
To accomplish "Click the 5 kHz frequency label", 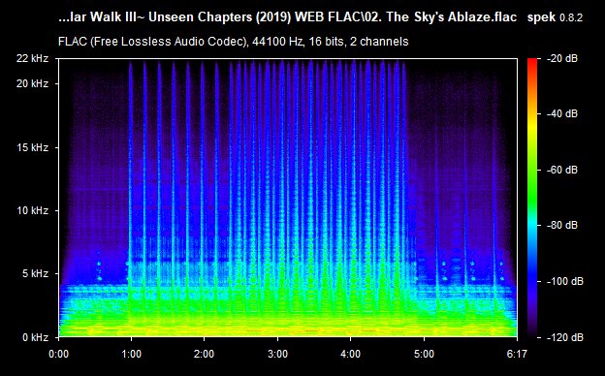I will [x=35, y=273].
